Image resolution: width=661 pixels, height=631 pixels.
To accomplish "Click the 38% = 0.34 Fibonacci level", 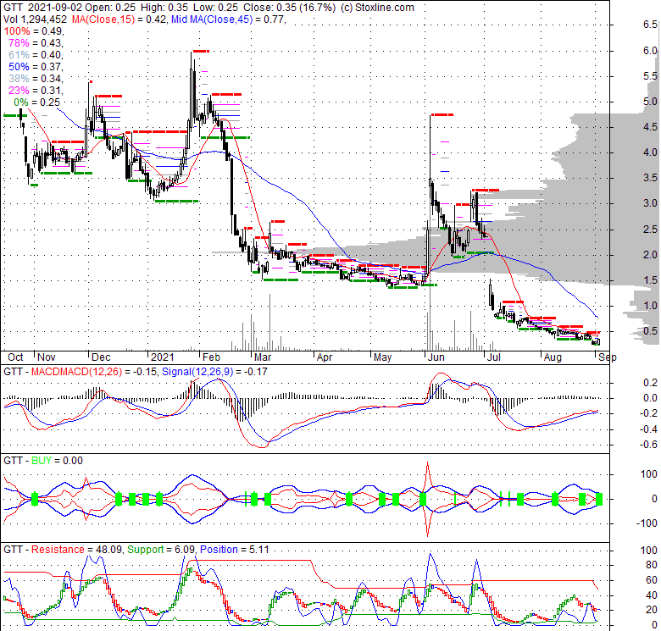I will click(x=36, y=79).
